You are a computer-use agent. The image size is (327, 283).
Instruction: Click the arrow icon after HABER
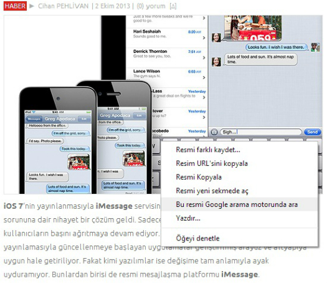(x=32, y=6)
